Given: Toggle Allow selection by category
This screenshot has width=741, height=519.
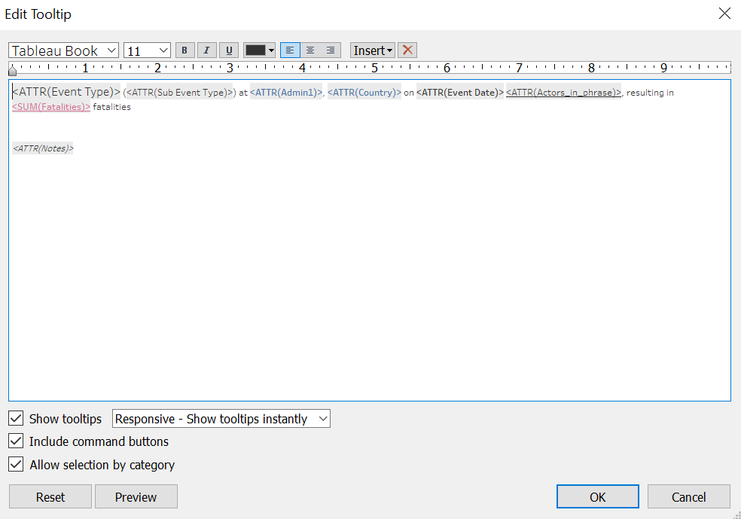Looking at the screenshot, I should point(15,465).
